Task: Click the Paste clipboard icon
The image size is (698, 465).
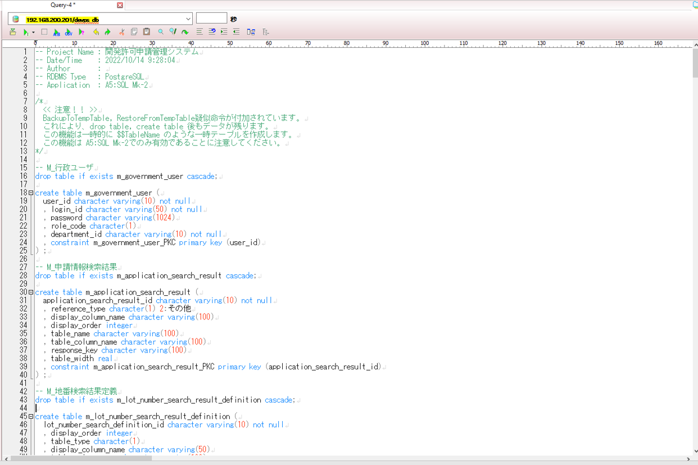Action: tap(146, 32)
